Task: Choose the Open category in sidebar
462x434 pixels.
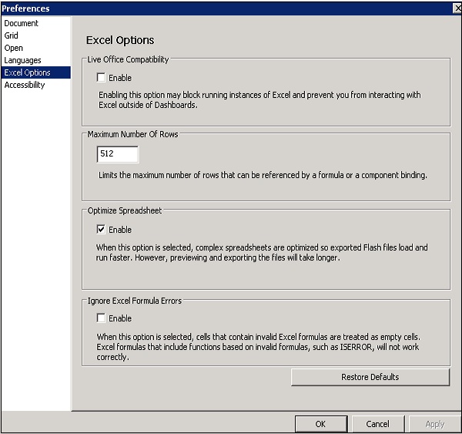Action: click(x=13, y=48)
